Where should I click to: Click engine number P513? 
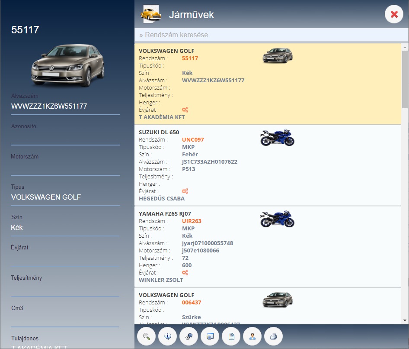189,169
